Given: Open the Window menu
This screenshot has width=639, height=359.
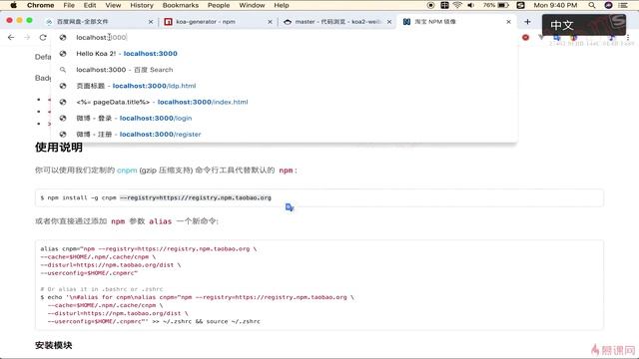Looking at the screenshot, I should 252,5.
